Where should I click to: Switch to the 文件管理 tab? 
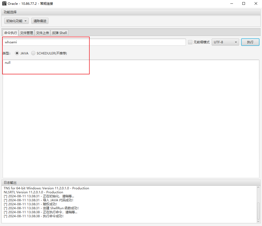26,33
